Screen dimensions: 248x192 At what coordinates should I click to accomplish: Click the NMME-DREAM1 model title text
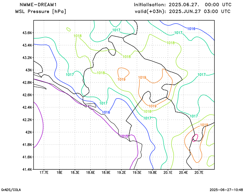point(38,5)
